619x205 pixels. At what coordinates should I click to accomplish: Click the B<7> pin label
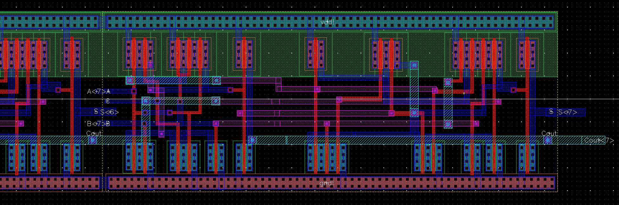click(96, 124)
